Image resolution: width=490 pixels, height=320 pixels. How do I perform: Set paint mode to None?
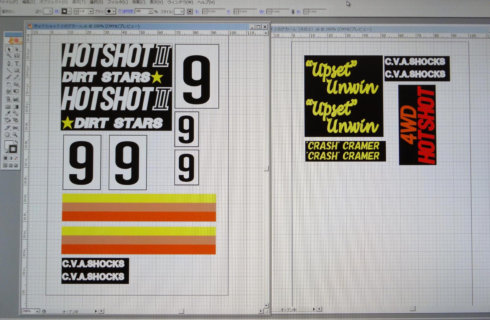(x=16, y=158)
